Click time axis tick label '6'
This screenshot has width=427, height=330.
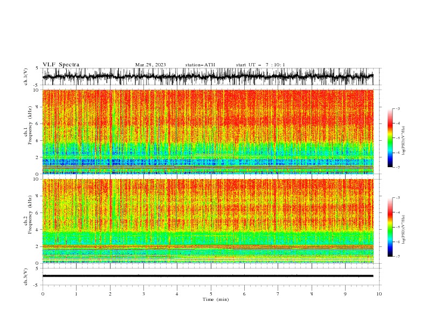244,294
